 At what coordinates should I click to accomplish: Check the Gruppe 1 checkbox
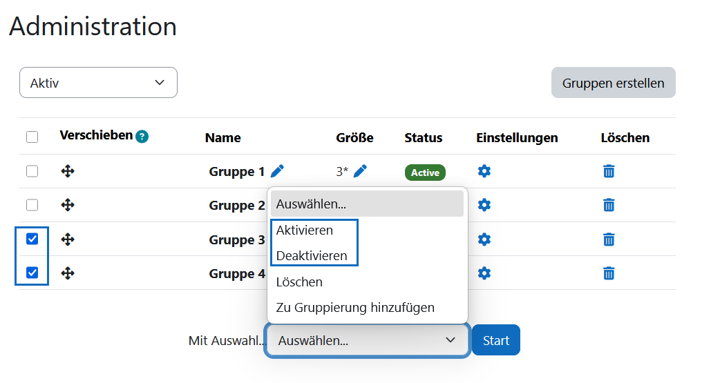32,171
